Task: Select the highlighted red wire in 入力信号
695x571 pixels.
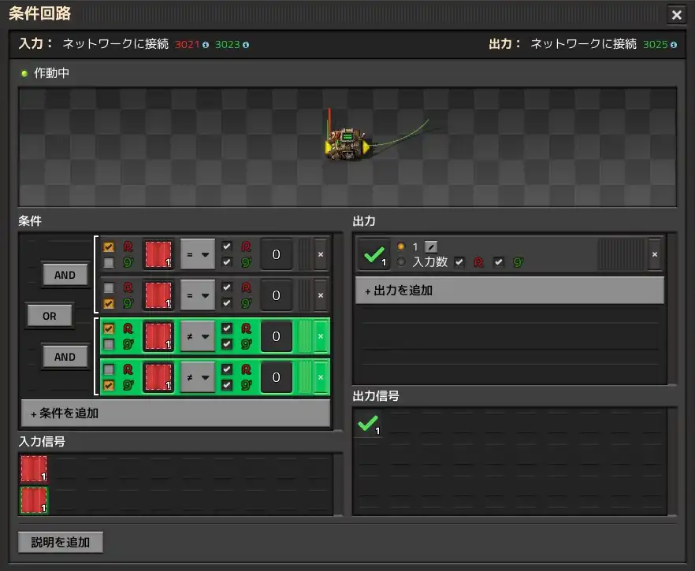Action: coord(32,499)
